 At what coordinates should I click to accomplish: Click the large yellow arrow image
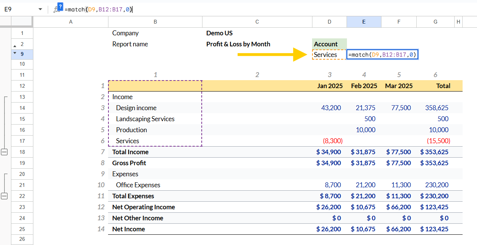point(272,55)
